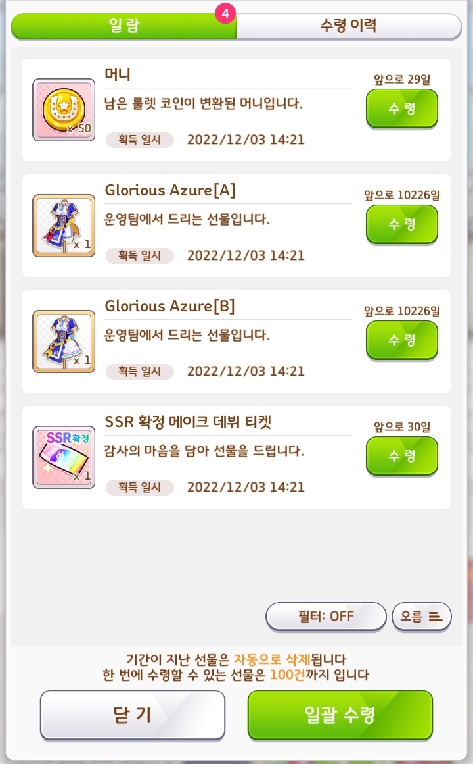Claim Glorious Azure[B] with 수령 button
The image size is (473, 764).
pyautogui.click(x=402, y=340)
